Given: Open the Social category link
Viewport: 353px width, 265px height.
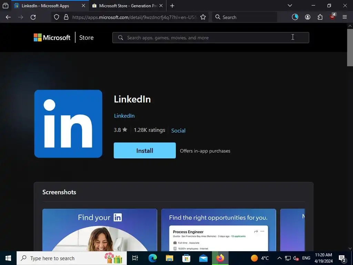Looking at the screenshot, I should coord(178,130).
